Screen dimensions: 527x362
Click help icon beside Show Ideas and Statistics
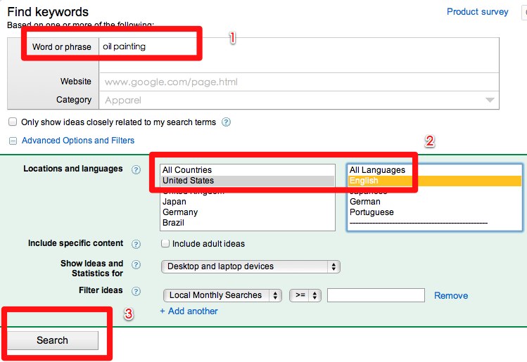pos(136,264)
